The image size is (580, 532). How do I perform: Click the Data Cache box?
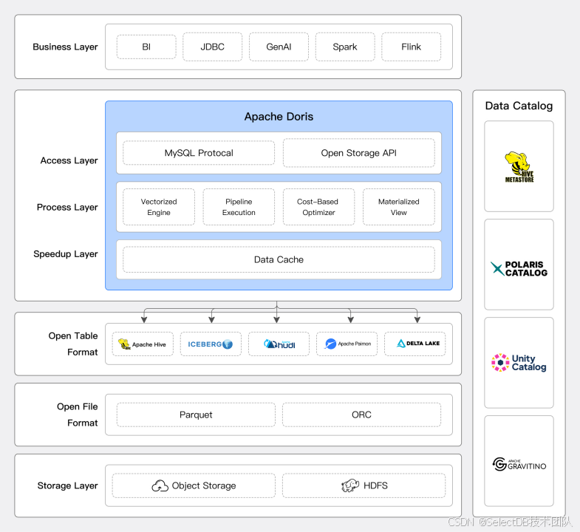(x=279, y=259)
